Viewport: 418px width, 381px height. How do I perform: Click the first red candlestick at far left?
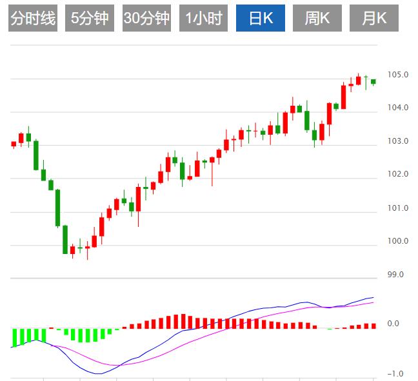pyautogui.click(x=14, y=144)
